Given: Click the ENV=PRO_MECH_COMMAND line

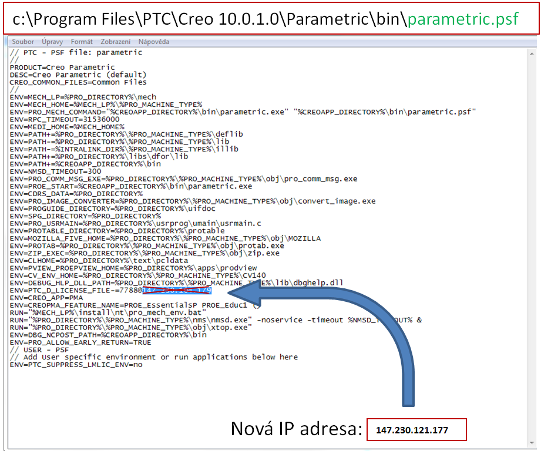Looking at the screenshot, I should [243, 112].
